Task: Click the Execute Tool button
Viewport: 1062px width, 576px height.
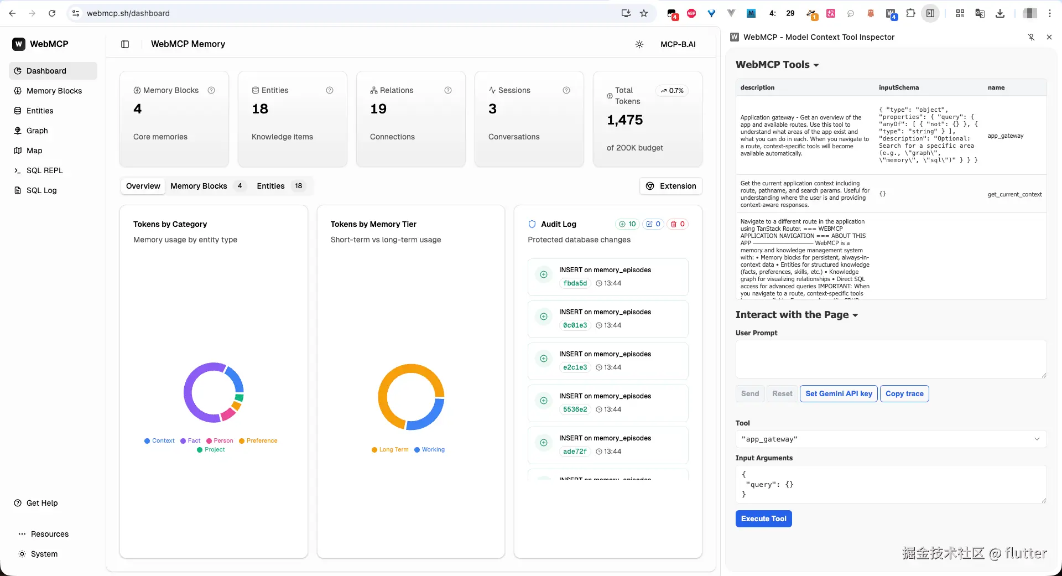Action: point(763,518)
